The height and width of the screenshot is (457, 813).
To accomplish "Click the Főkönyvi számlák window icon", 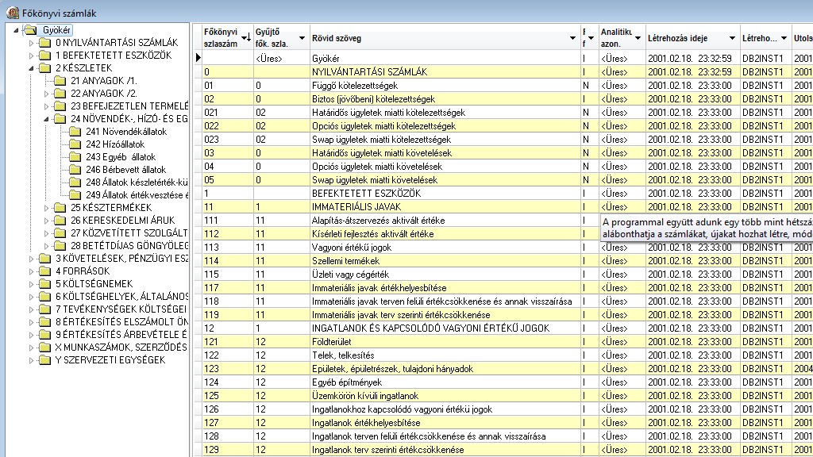I will coord(13,13).
